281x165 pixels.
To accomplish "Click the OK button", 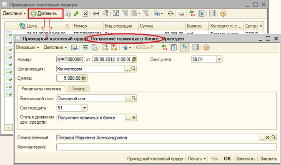I will click(x=227, y=159).
